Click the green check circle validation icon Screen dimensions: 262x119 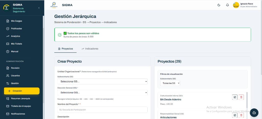60,35
